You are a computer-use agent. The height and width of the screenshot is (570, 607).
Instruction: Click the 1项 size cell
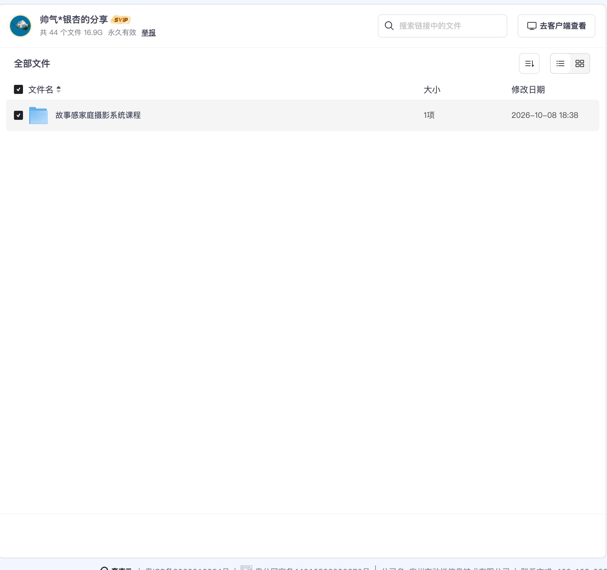click(429, 115)
